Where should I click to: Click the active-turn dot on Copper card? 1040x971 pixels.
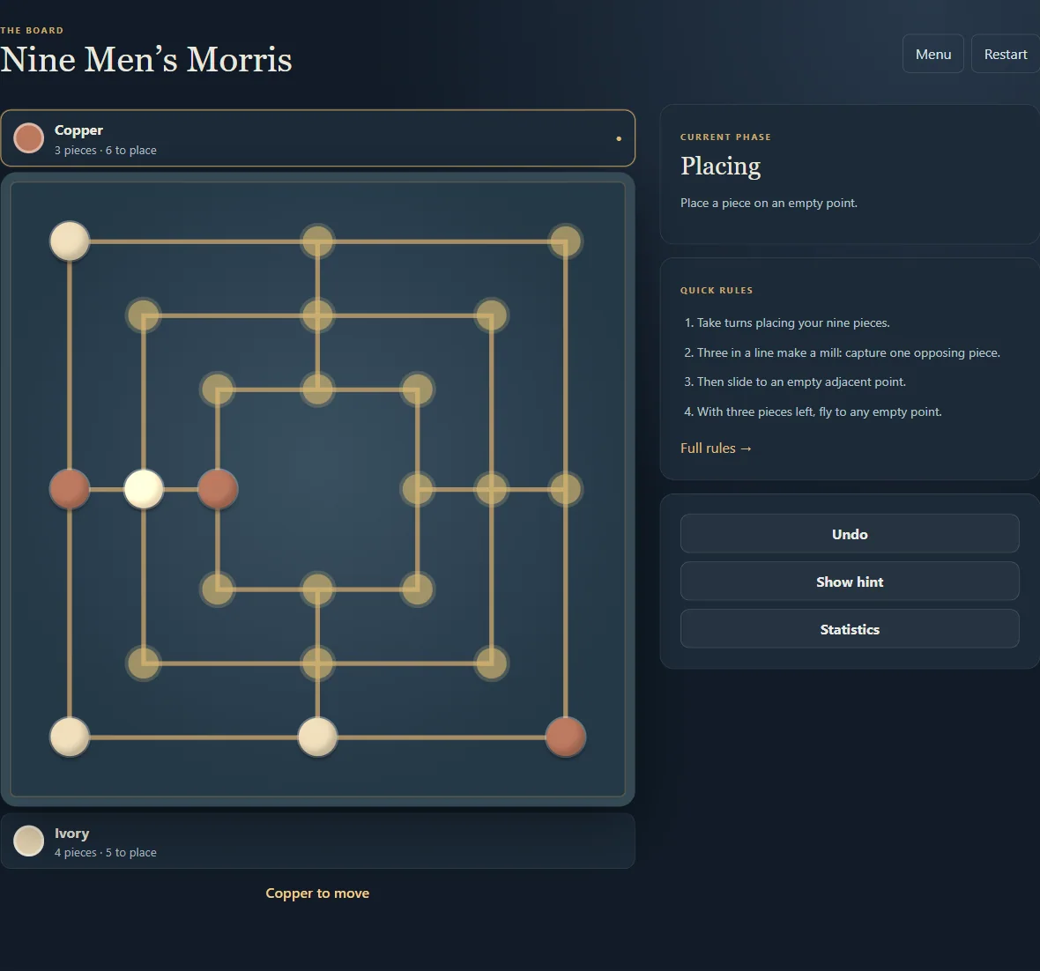pyautogui.click(x=619, y=138)
